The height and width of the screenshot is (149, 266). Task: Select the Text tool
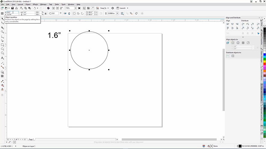(2, 58)
